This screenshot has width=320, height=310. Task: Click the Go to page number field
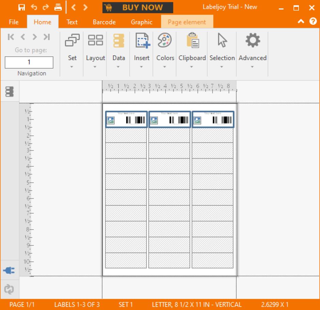point(29,62)
